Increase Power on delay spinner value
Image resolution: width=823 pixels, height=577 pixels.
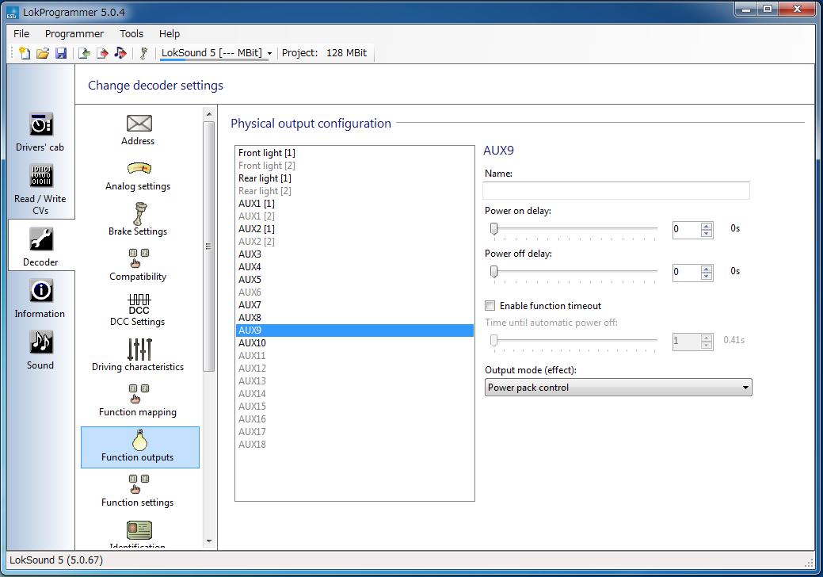(x=707, y=226)
